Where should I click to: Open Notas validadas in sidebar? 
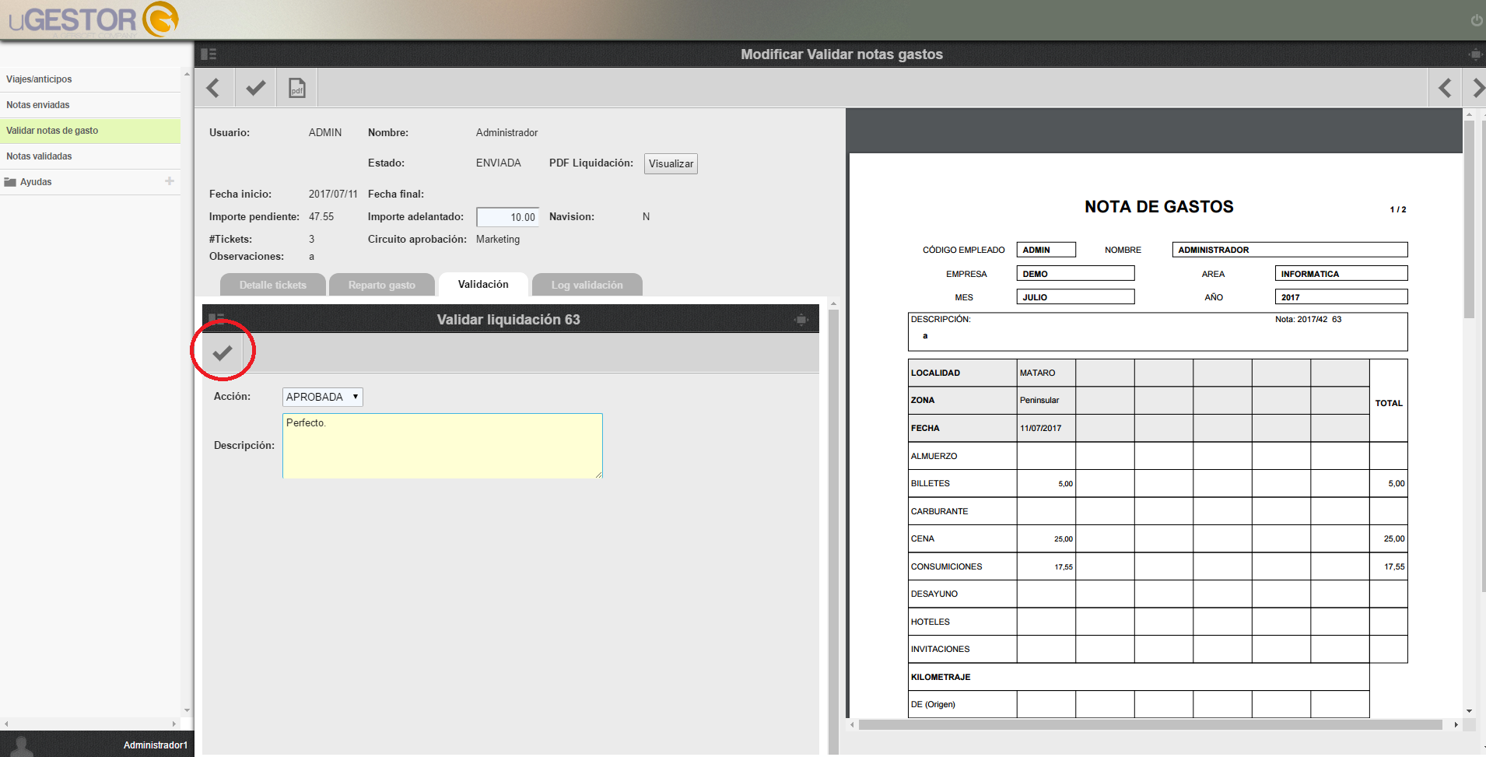point(90,156)
